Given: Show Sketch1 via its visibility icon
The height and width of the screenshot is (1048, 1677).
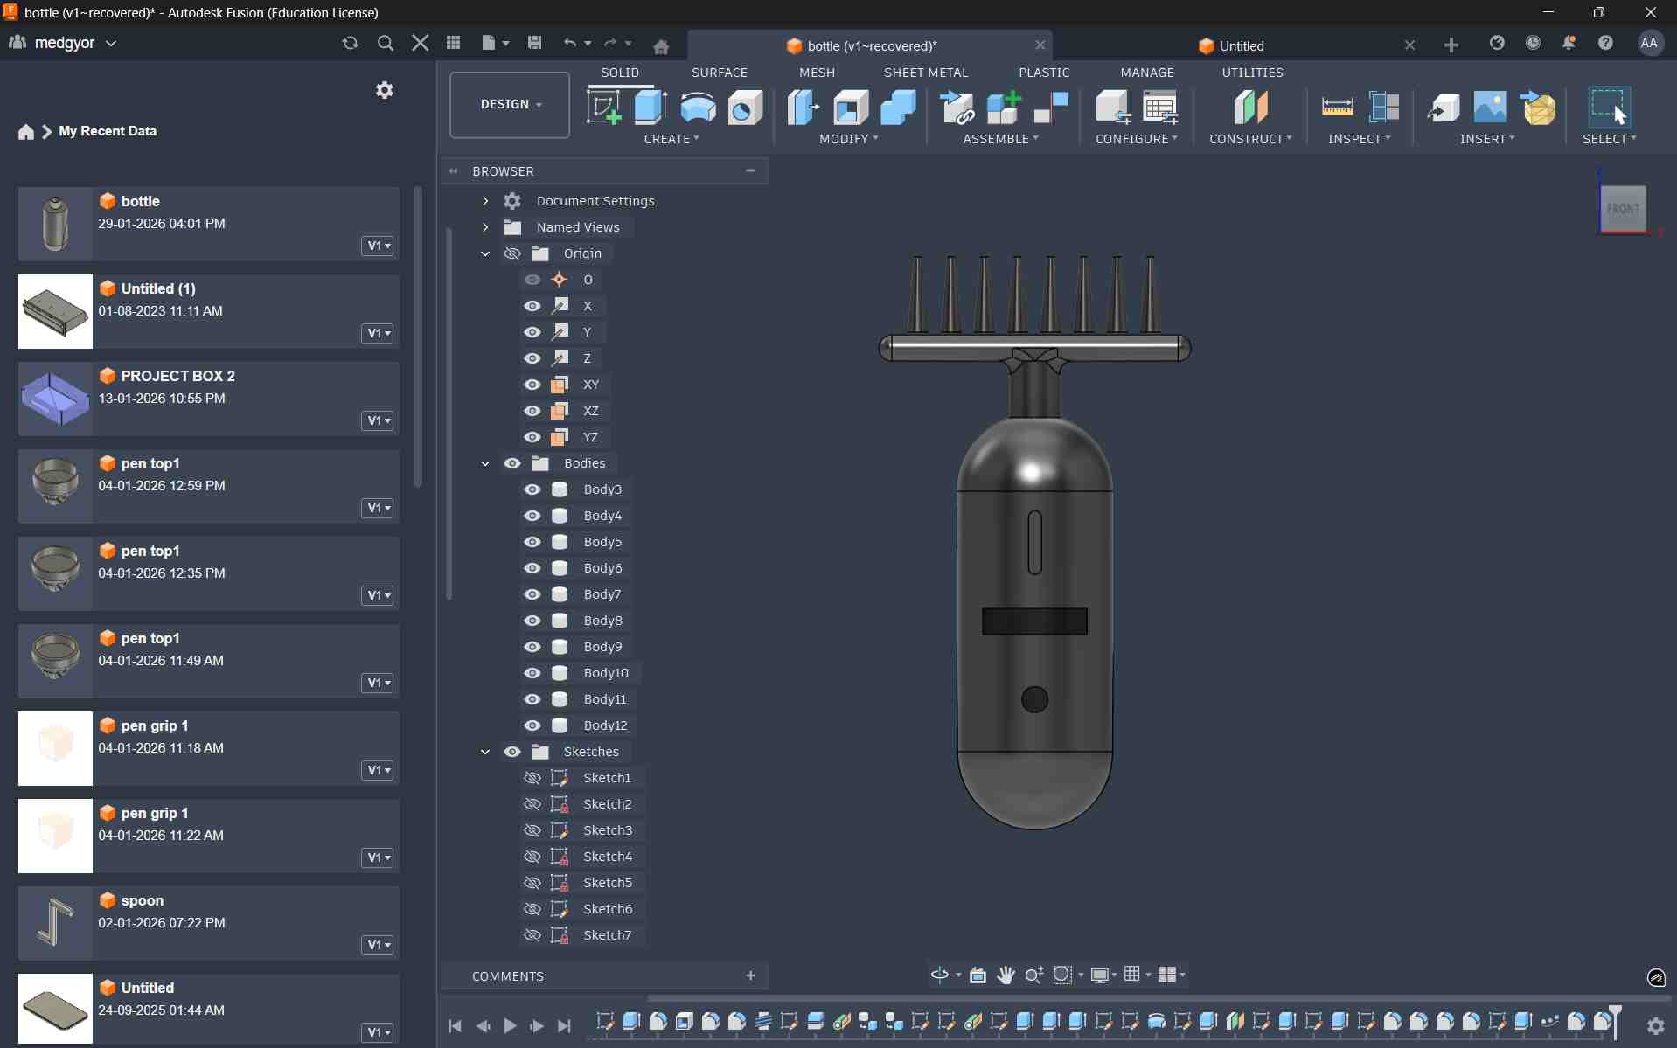Looking at the screenshot, I should click(x=532, y=778).
